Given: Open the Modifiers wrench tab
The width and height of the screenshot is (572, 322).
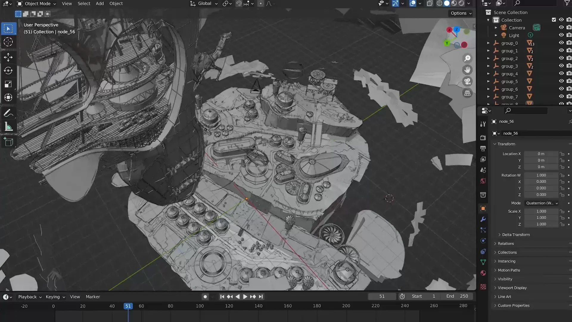Looking at the screenshot, I should (483, 219).
